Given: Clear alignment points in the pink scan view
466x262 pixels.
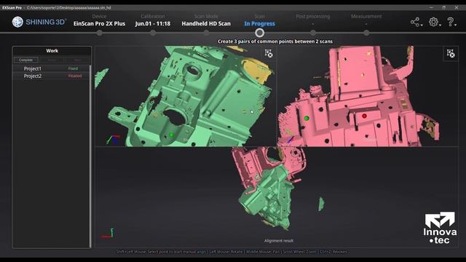Looking at the screenshot, I should tap(451, 53).
